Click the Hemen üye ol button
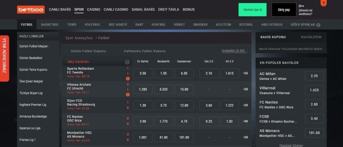The image size is (343, 147). 253,10
